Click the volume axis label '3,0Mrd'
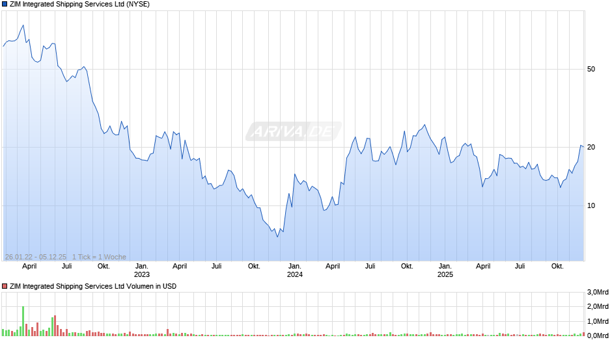 point(598,292)
